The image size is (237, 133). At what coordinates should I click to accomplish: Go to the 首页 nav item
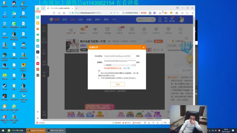click(x=65, y=20)
